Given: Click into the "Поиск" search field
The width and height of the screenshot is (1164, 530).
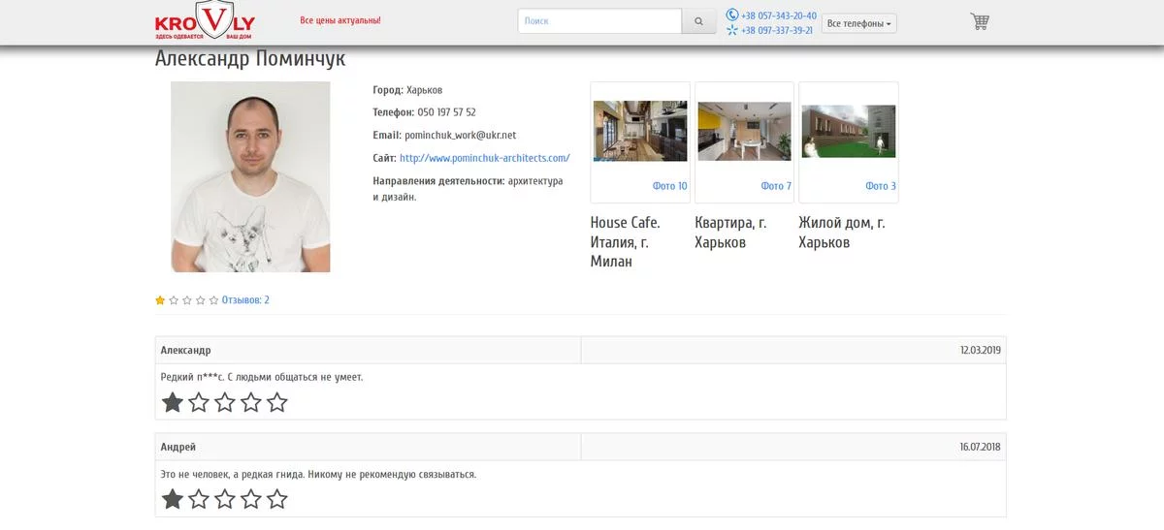Looking at the screenshot, I should pos(599,21).
